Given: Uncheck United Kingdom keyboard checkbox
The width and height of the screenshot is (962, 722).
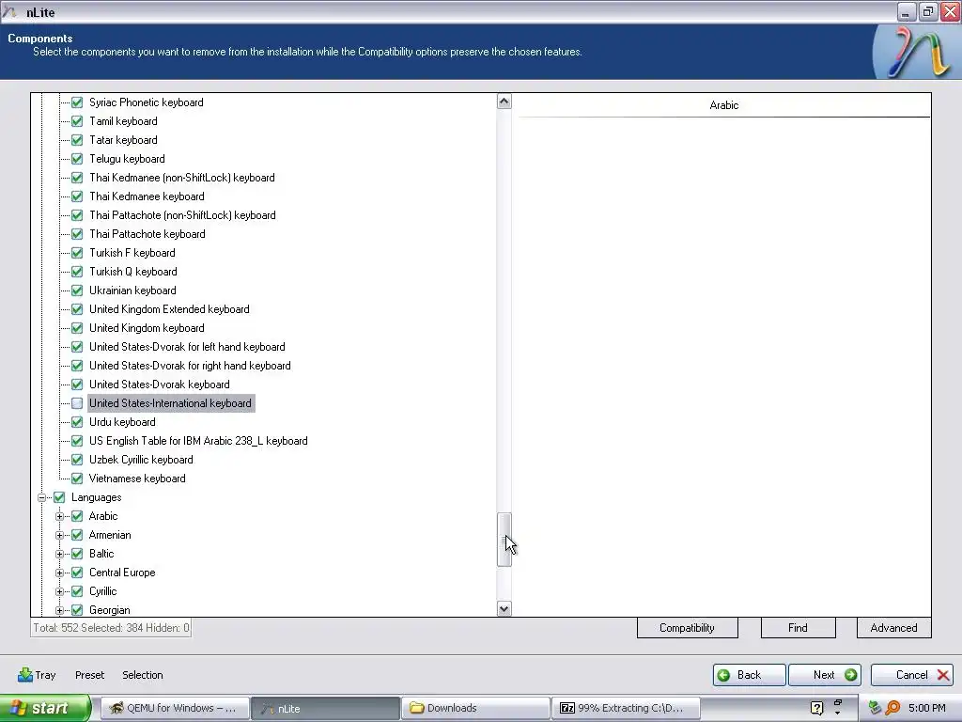Looking at the screenshot, I should (77, 328).
